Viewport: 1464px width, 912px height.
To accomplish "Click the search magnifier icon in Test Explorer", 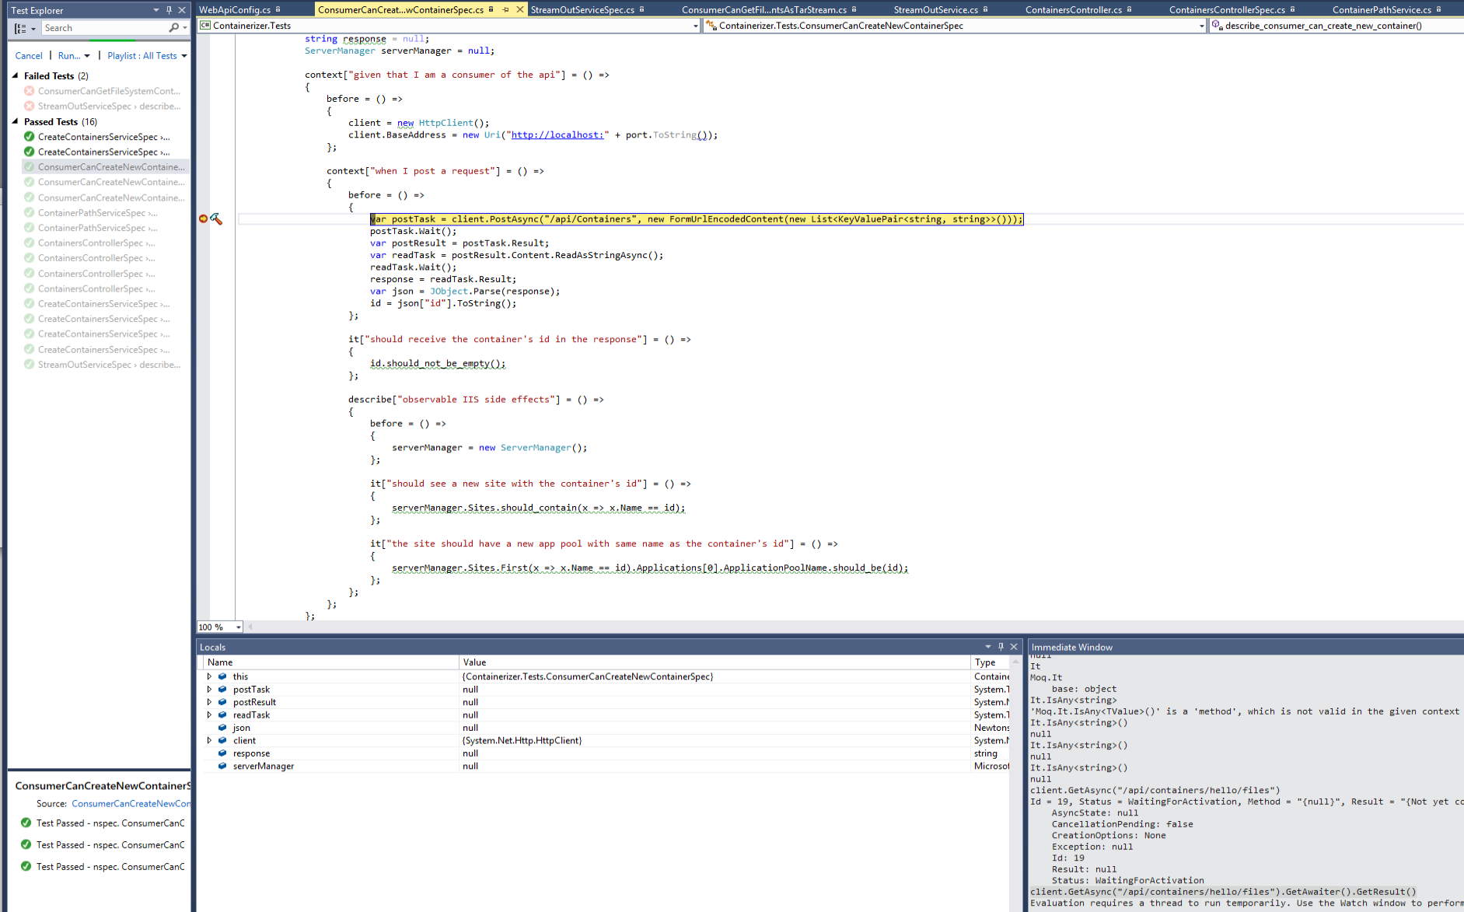I will point(173,28).
